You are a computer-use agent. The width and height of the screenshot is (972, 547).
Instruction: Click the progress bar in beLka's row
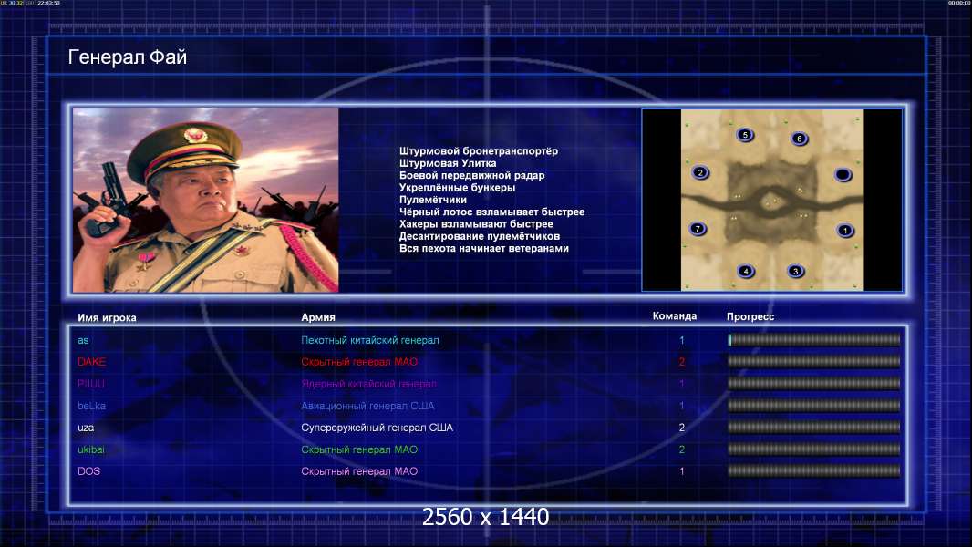tap(814, 406)
